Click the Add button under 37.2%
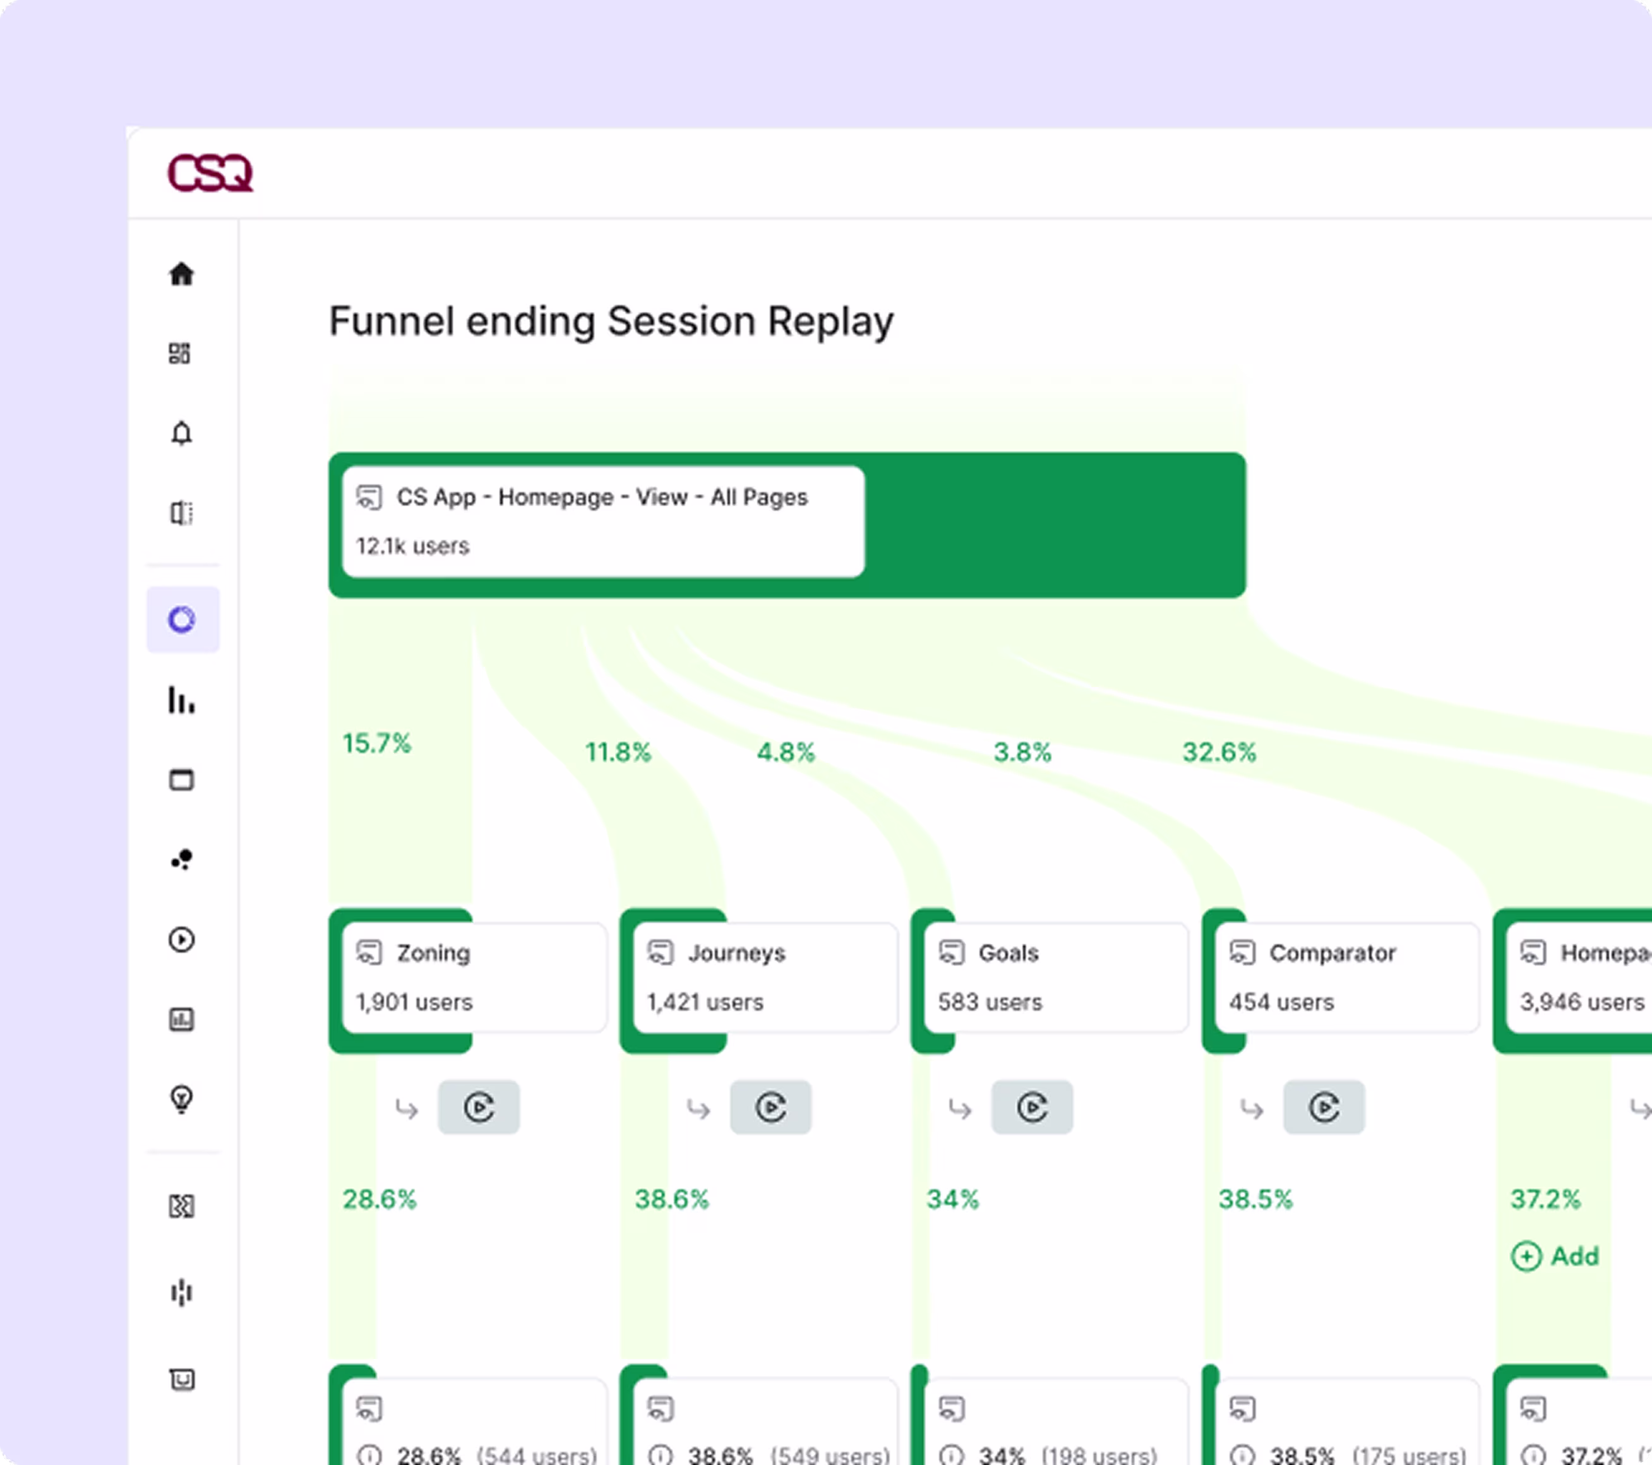The height and width of the screenshot is (1465, 1652). (1553, 1257)
